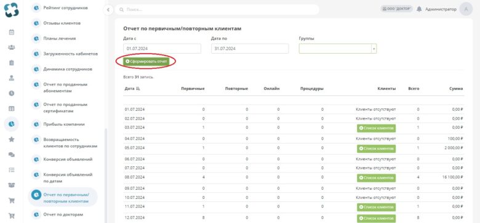The height and width of the screenshot is (223, 480).
Task: Open Список клиентов for 08.07.2024
Action: coord(376,178)
